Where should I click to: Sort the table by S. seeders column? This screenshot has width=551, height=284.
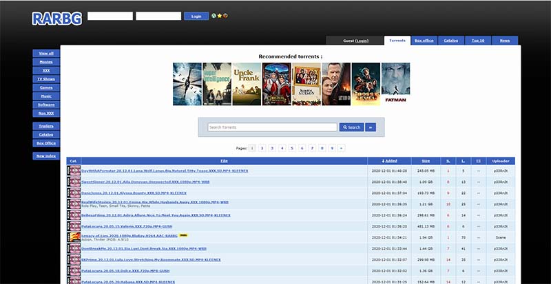[x=448, y=161]
